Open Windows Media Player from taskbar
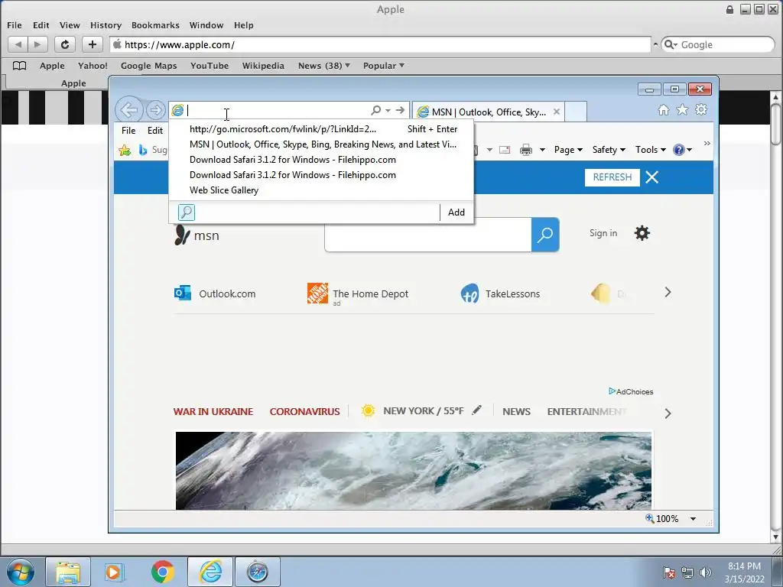Screen dimensions: 783x587 (115, 572)
